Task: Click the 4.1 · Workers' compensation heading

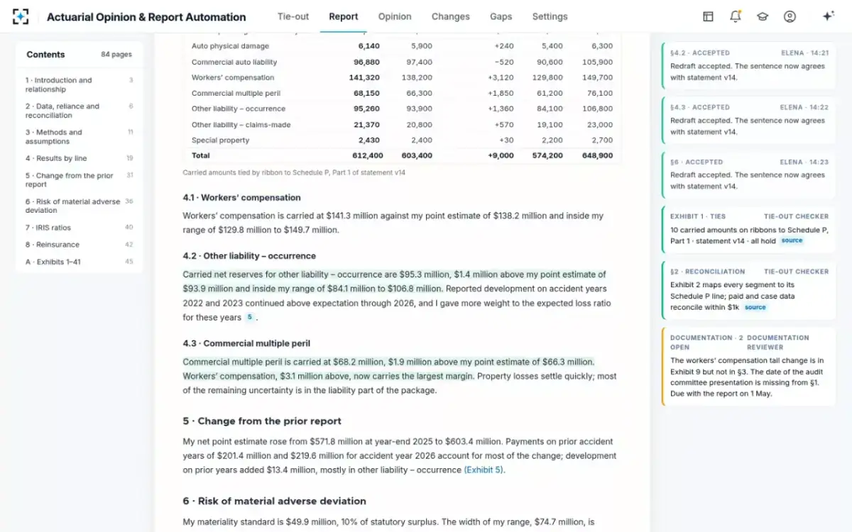Action: coord(241,198)
